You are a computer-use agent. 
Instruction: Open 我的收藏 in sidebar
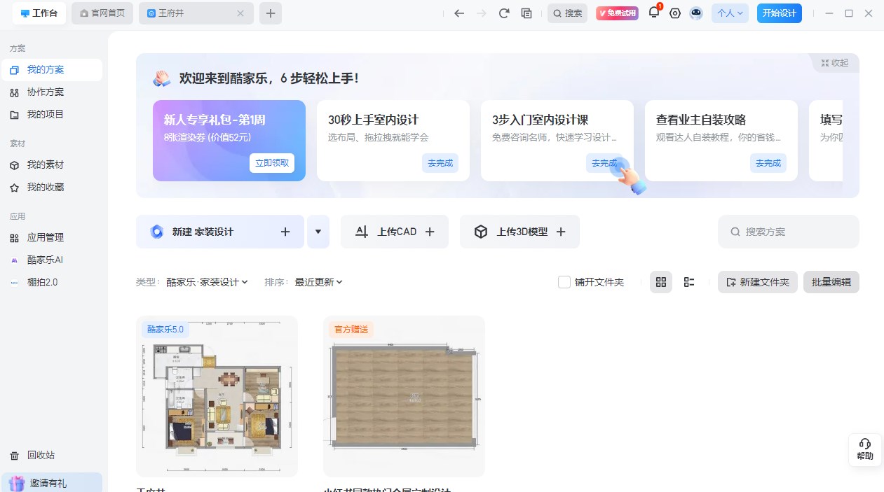pyautogui.click(x=52, y=188)
